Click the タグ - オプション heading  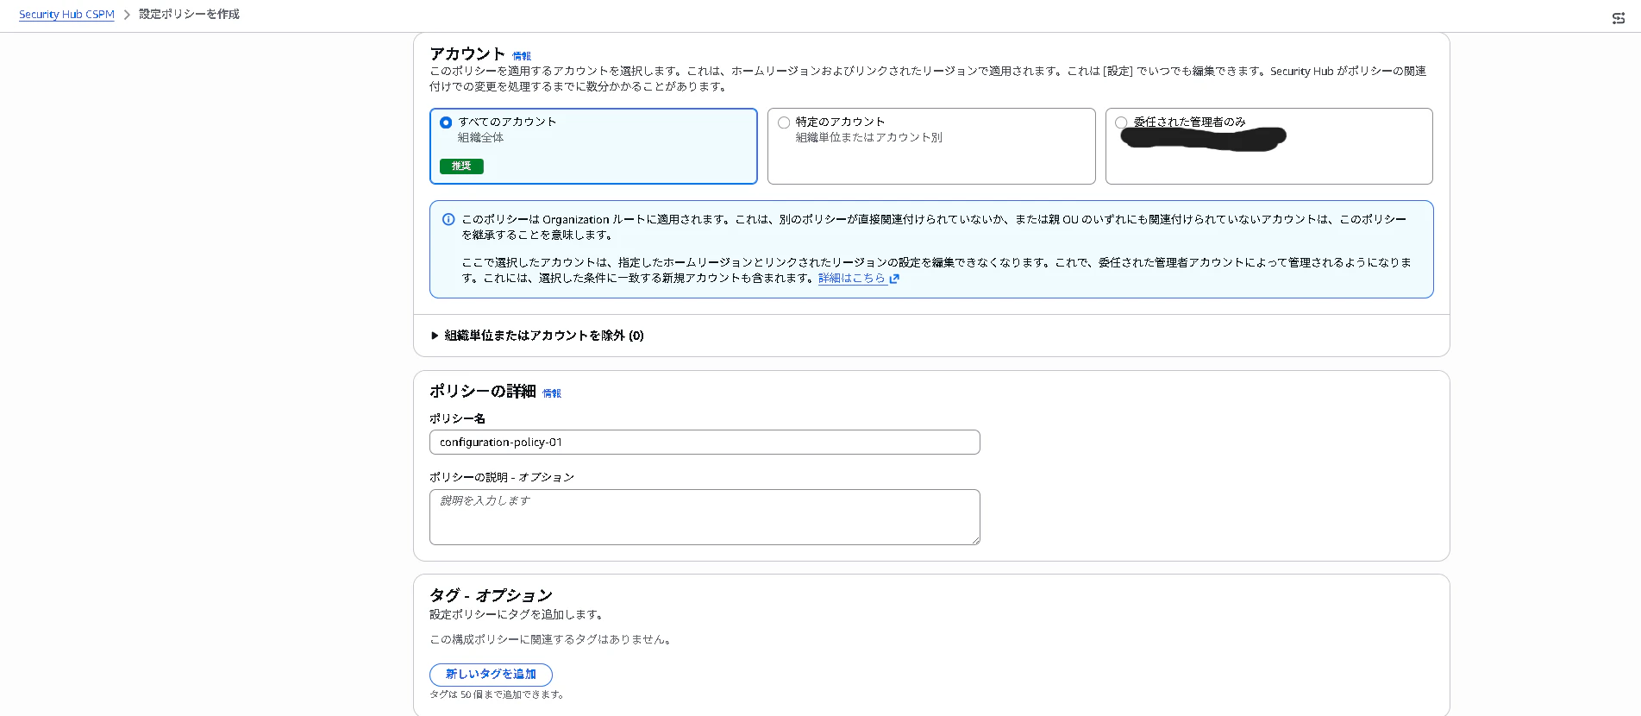[491, 595]
